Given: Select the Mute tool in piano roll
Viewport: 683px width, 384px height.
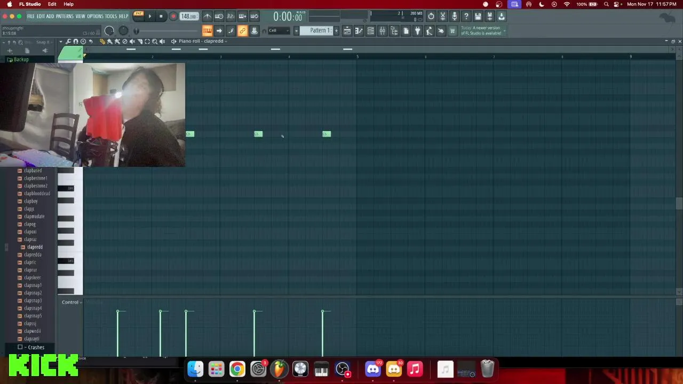Looking at the screenshot, I should coord(132,41).
